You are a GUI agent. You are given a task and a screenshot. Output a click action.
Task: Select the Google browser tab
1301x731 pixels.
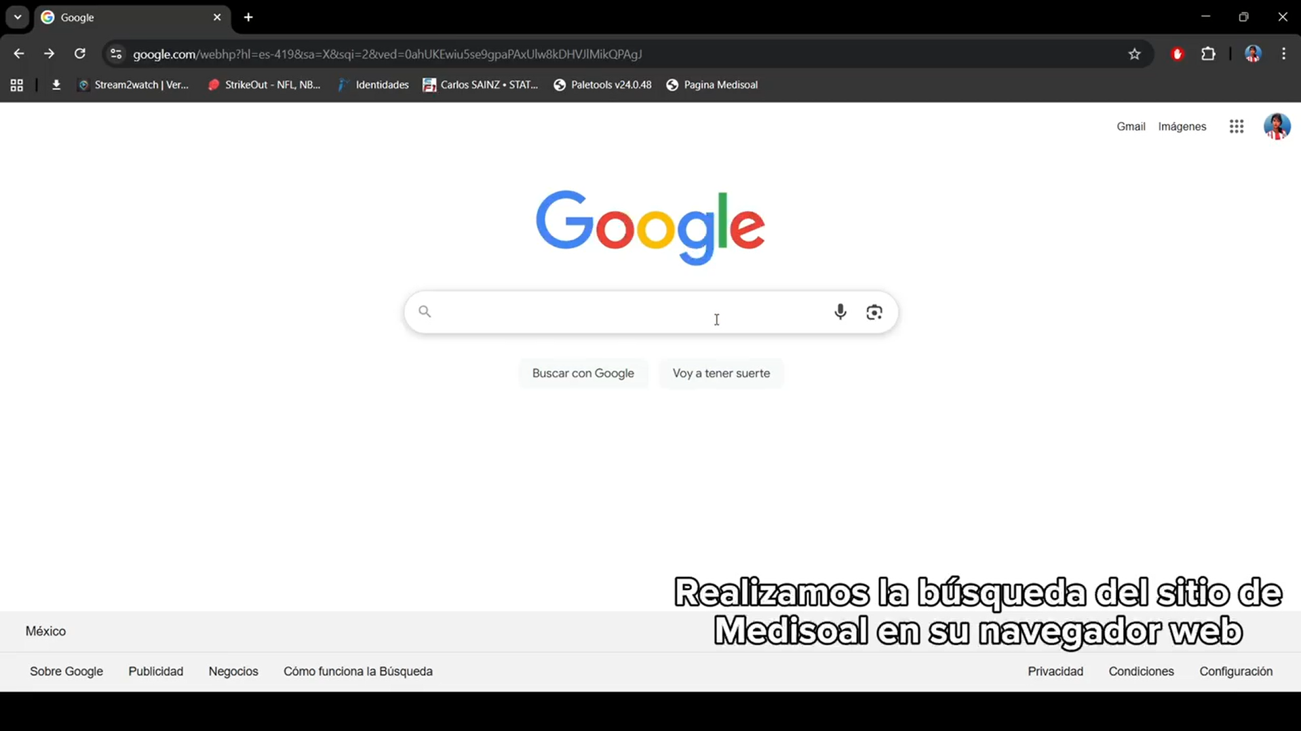pyautogui.click(x=132, y=18)
